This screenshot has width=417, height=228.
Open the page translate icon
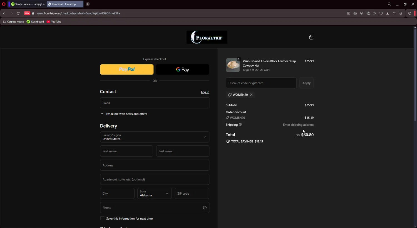[368, 13]
